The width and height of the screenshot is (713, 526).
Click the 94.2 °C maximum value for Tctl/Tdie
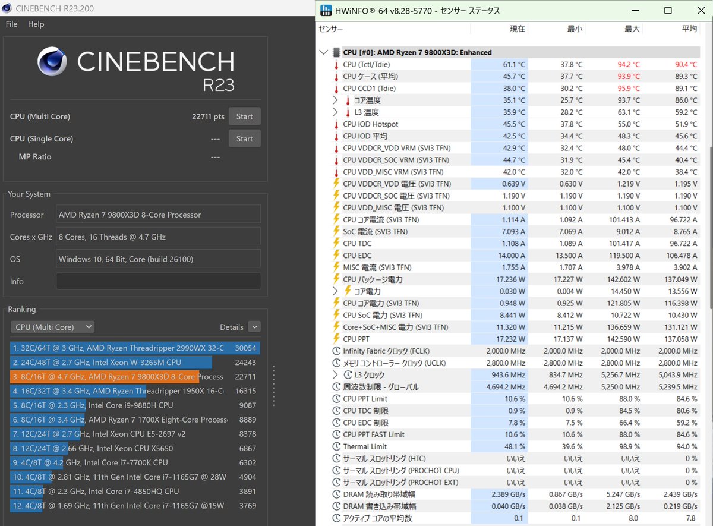pyautogui.click(x=628, y=64)
